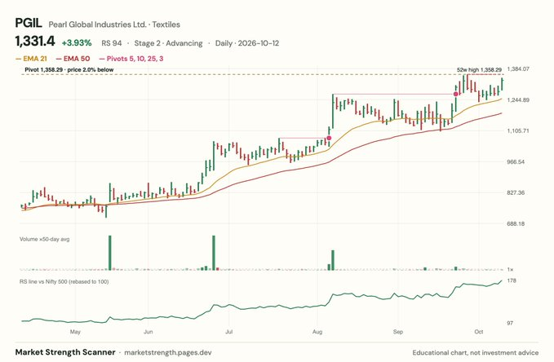Click the Oct month label on the axis
This screenshot has width=554, height=362.
coord(479,332)
